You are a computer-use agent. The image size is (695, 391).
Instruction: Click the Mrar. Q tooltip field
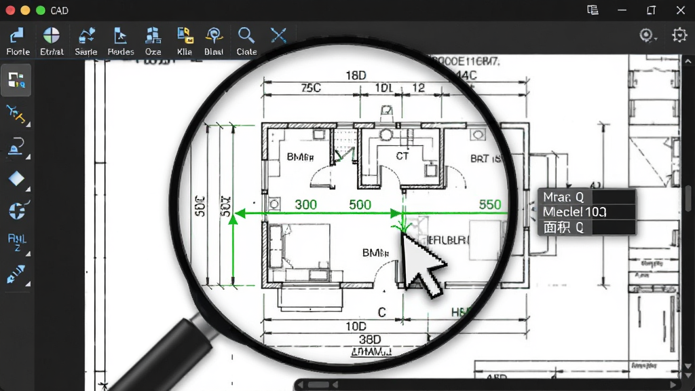(587, 197)
